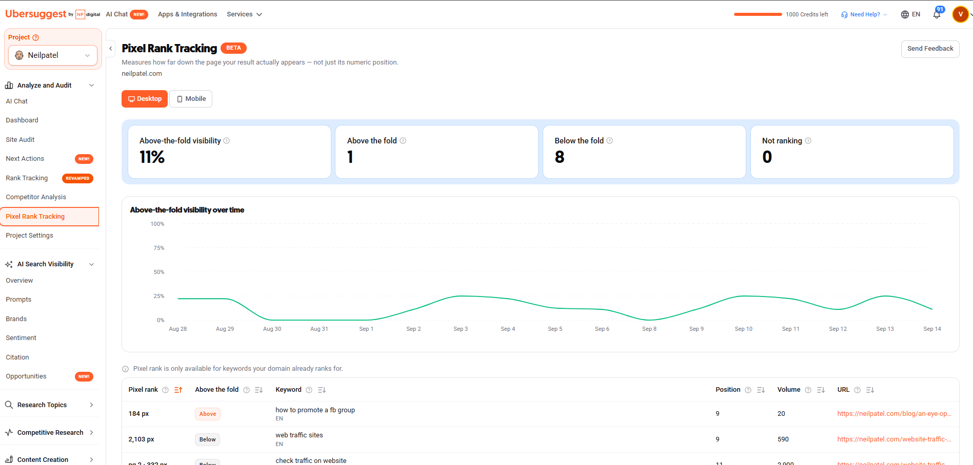The height and width of the screenshot is (465, 973).
Task: Click the Sep 10 point on chart
Action: click(743, 296)
